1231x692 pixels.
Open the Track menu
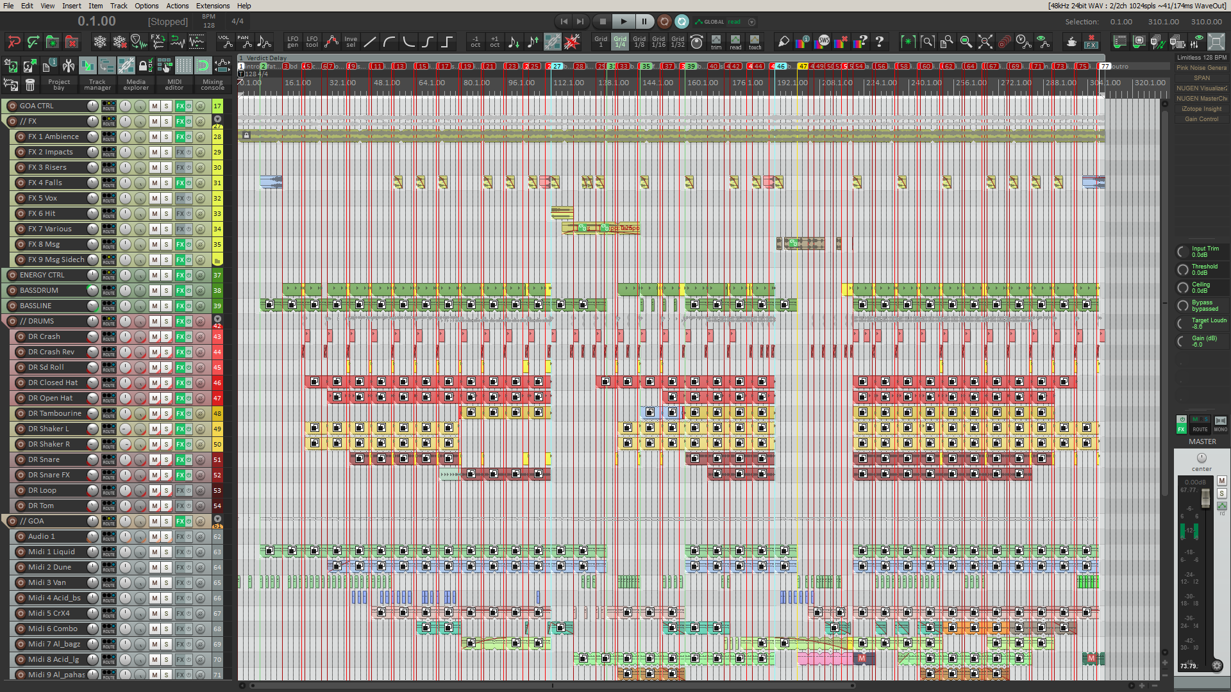pos(119,6)
